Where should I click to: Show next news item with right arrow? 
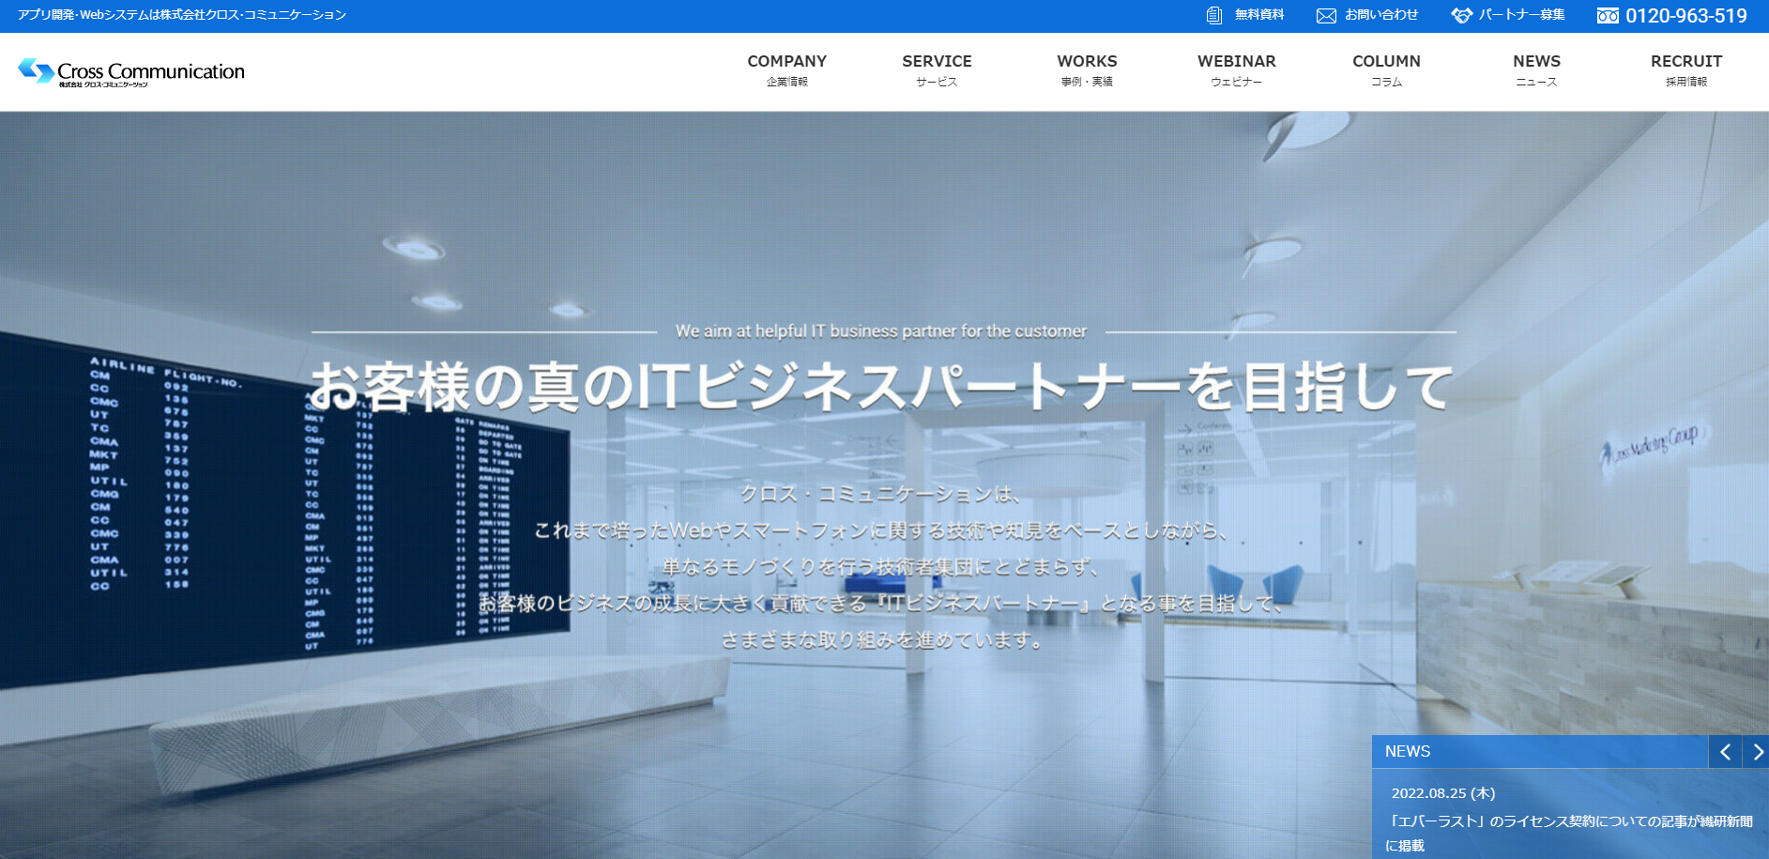[1757, 752]
